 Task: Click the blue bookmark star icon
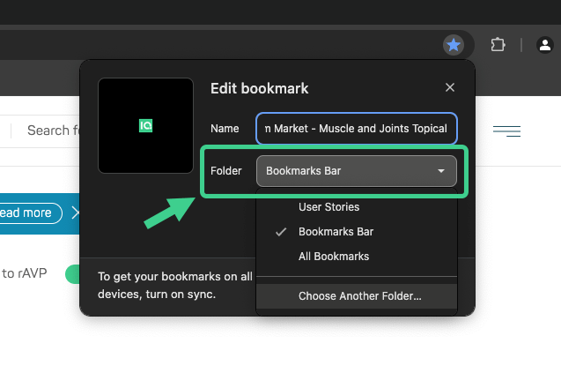tap(454, 45)
